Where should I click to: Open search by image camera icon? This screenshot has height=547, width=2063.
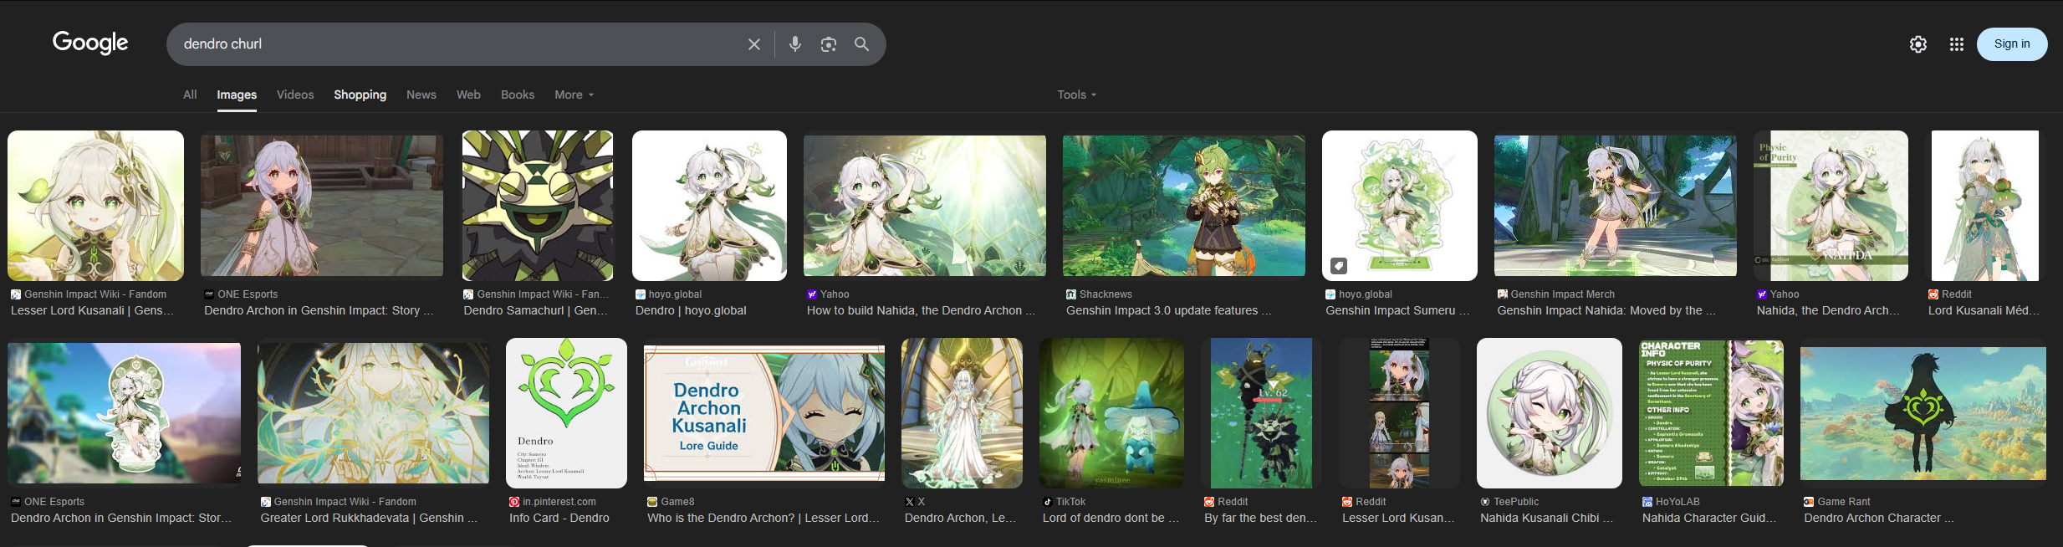click(828, 44)
